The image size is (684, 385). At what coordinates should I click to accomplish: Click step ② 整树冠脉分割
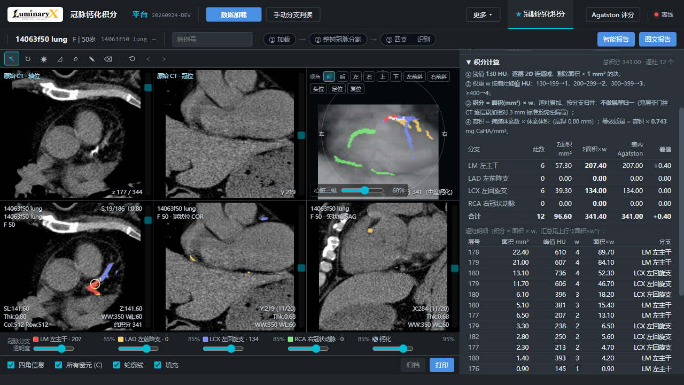coord(338,40)
